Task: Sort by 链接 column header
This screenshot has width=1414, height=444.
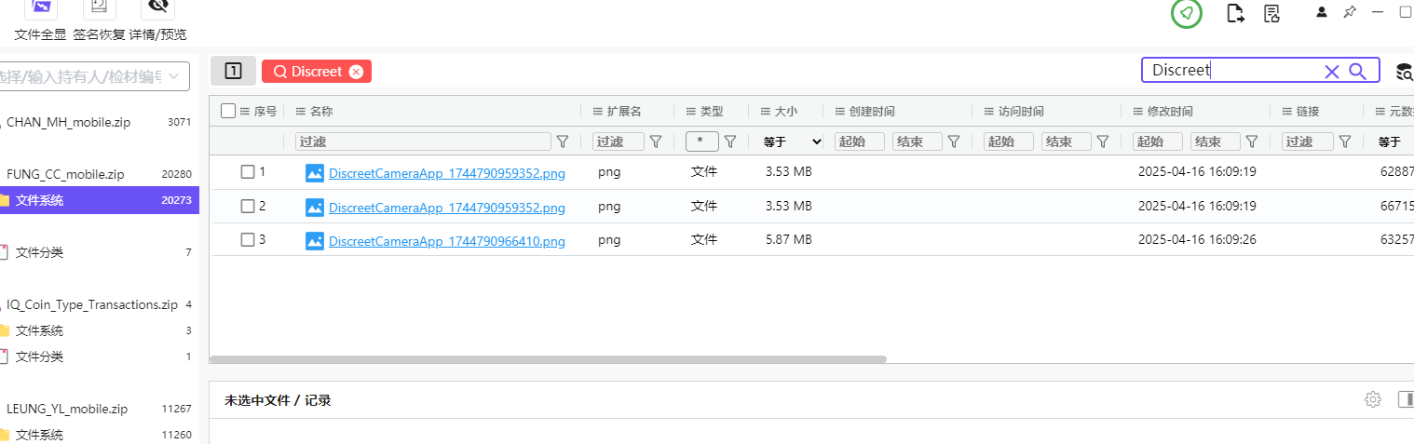Action: [1307, 111]
